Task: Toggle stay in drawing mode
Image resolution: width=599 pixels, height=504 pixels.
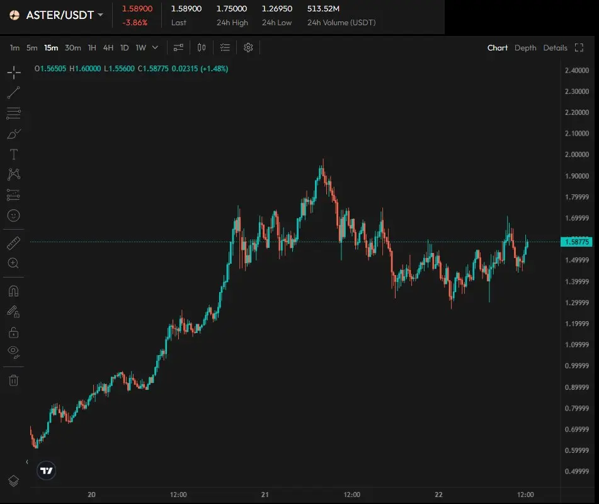Action: [x=13, y=312]
